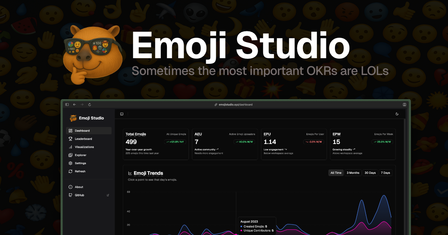448x235 pixels.
Task: Click the GitHub octocat icon
Action: [71, 195]
